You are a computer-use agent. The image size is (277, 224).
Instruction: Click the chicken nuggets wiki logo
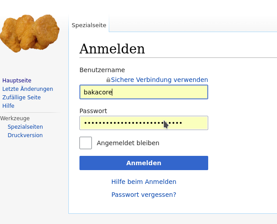(x=30, y=33)
